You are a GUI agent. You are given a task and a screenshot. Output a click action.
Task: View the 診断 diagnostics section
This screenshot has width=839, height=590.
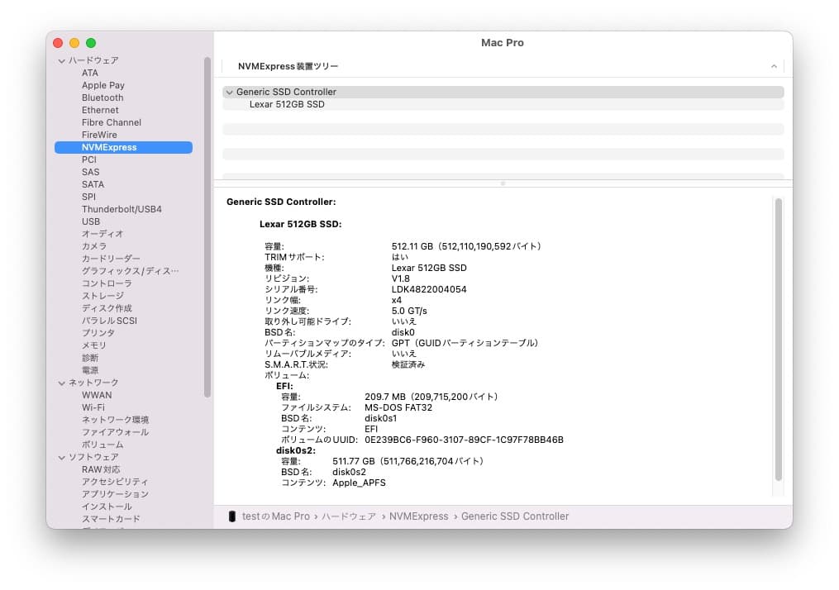point(89,357)
